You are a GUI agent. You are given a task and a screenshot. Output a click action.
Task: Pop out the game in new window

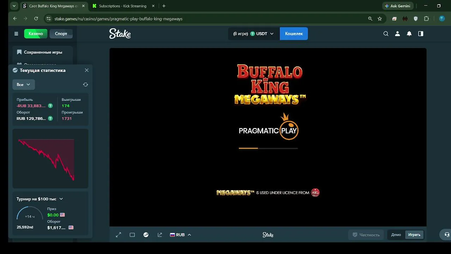(160, 235)
